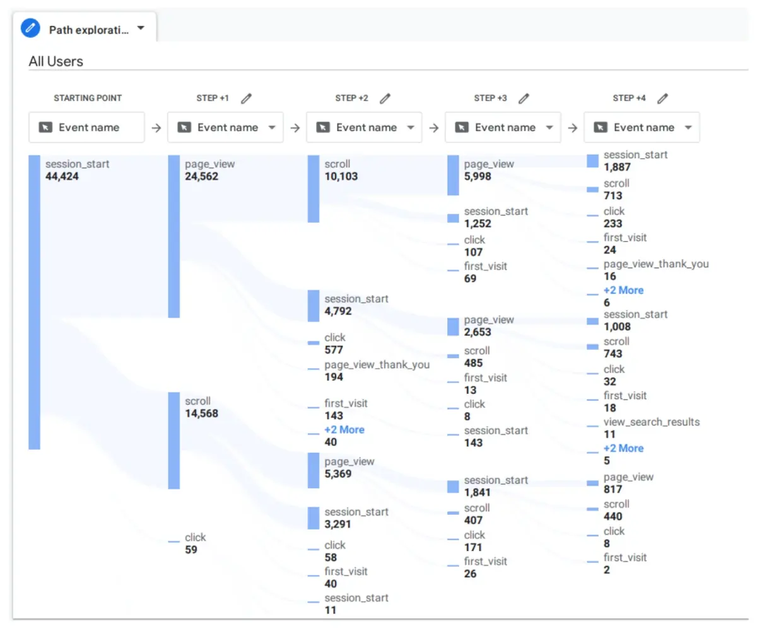Select the scroll node with 407
The width and height of the screenshot is (757, 631).
coord(453,513)
